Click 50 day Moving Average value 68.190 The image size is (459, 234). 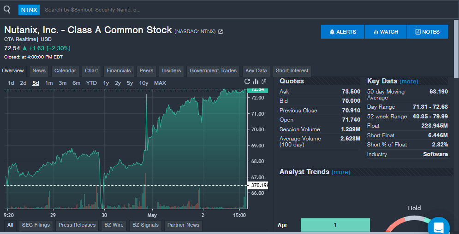click(x=439, y=92)
